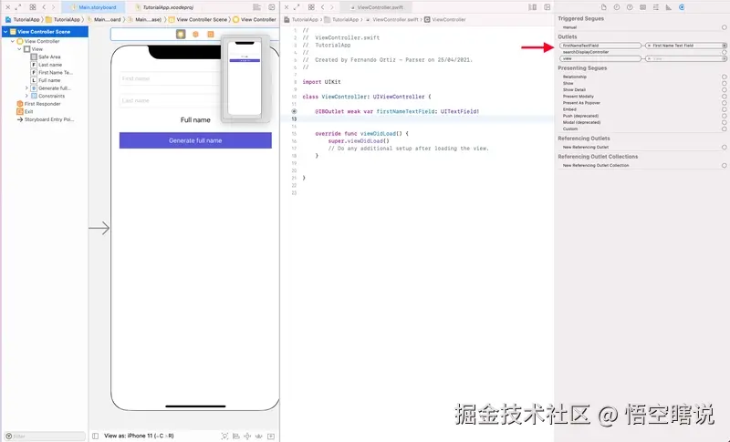Open the Attributes inspector icon
The height and width of the screenshot is (442, 730).
pyautogui.click(x=656, y=7)
